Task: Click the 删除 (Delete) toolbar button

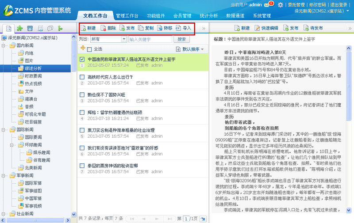Action: coord(108,28)
